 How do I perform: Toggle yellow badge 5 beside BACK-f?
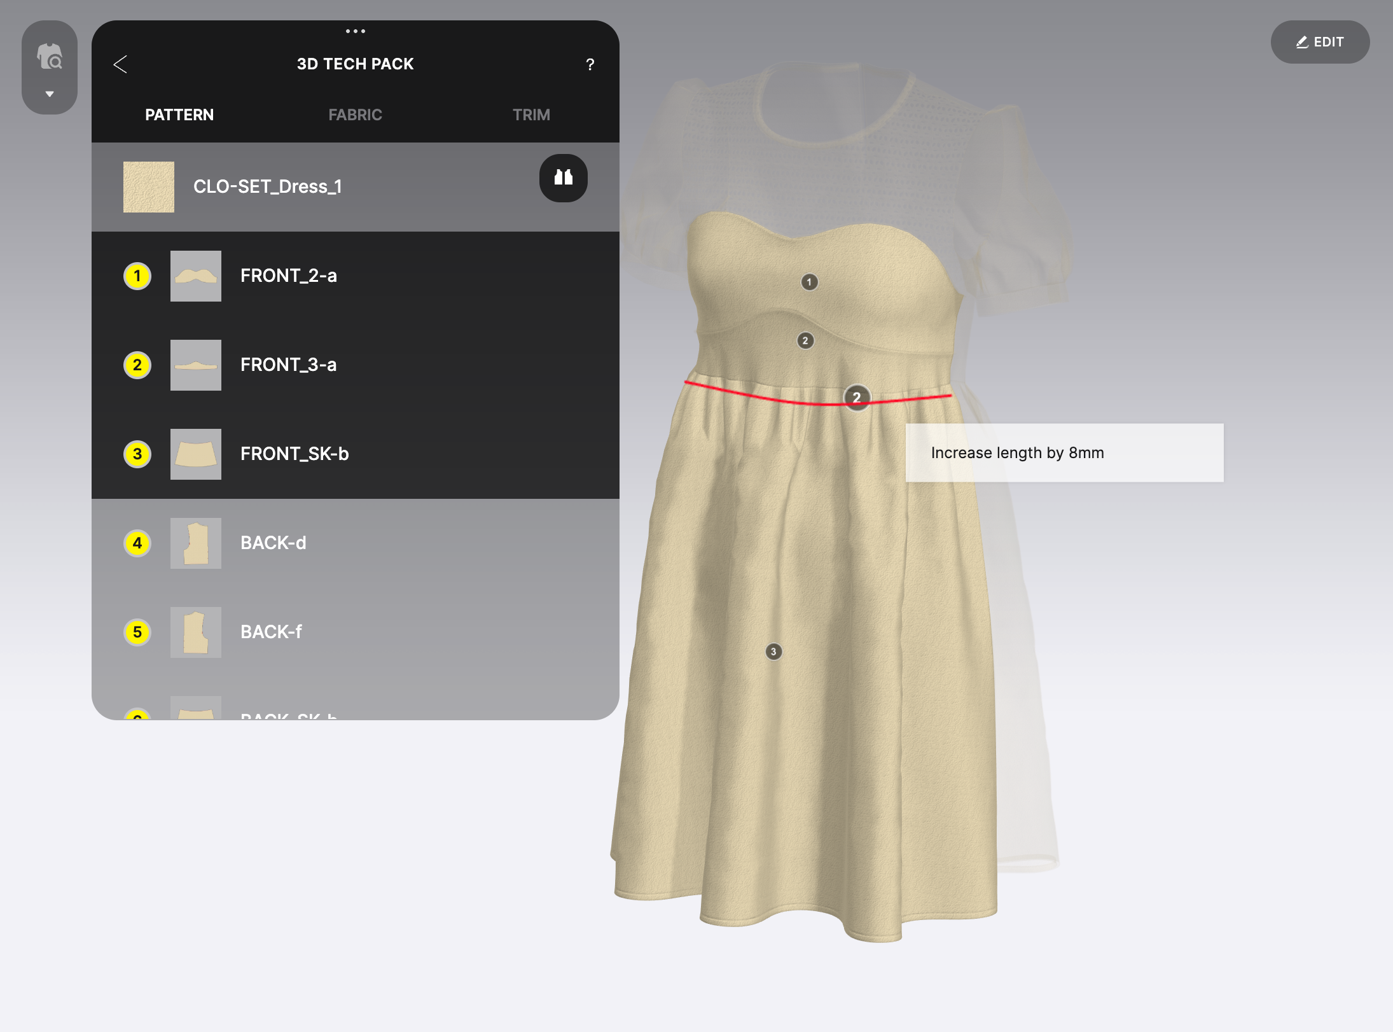tap(137, 632)
